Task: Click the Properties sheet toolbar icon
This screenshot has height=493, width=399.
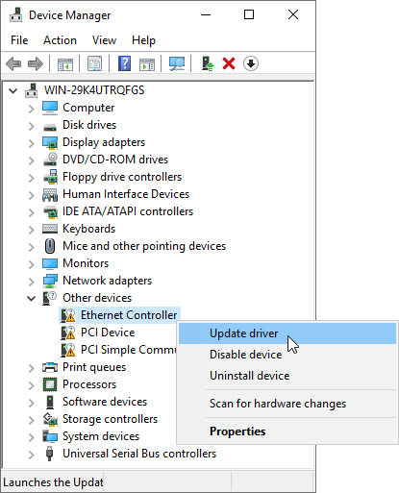Action: (95, 63)
